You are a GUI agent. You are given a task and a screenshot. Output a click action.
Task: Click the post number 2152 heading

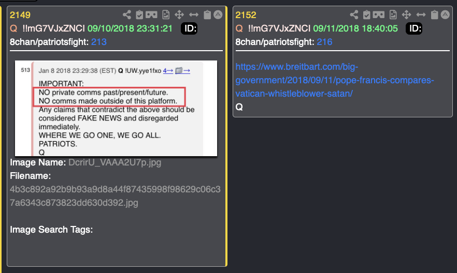click(x=246, y=15)
